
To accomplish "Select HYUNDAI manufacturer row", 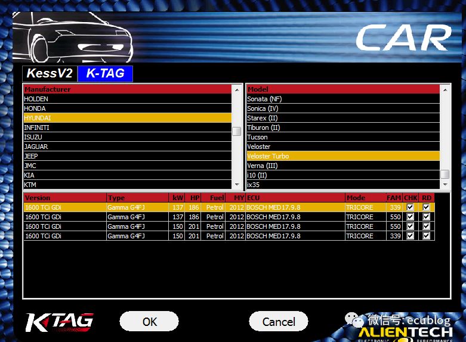I will (128, 118).
